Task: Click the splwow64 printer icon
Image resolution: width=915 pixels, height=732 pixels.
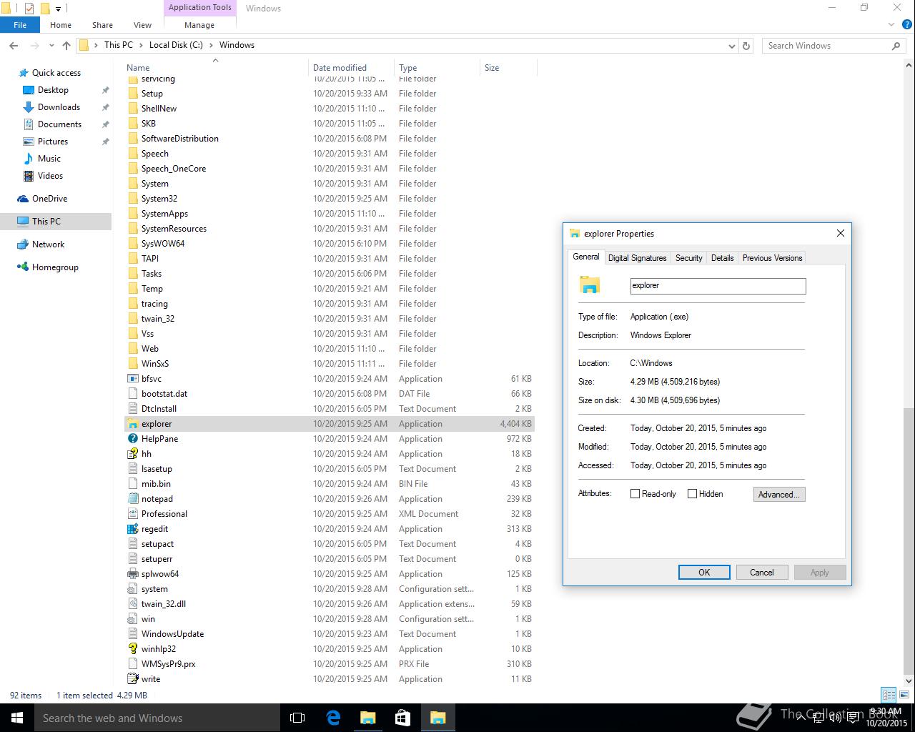Action: [132, 574]
